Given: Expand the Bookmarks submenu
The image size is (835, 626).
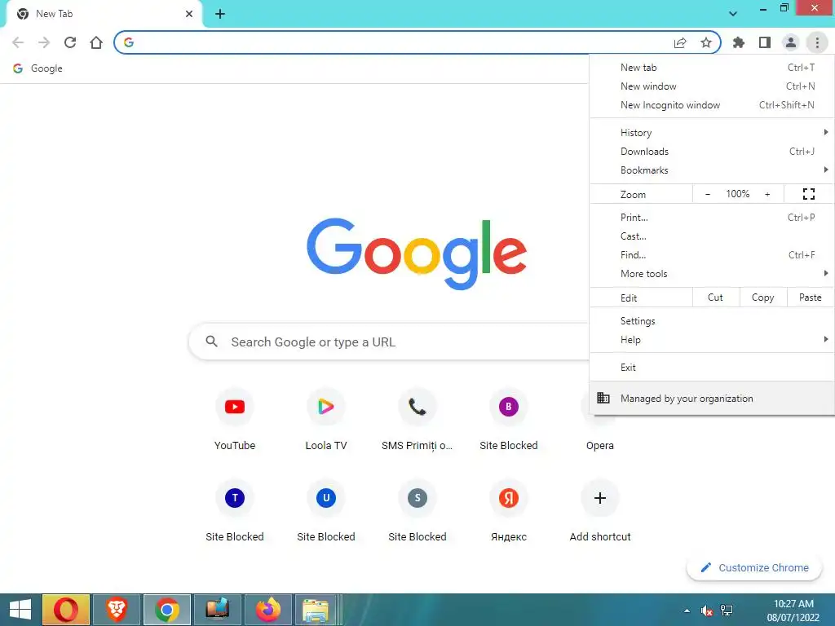Looking at the screenshot, I should [x=712, y=170].
